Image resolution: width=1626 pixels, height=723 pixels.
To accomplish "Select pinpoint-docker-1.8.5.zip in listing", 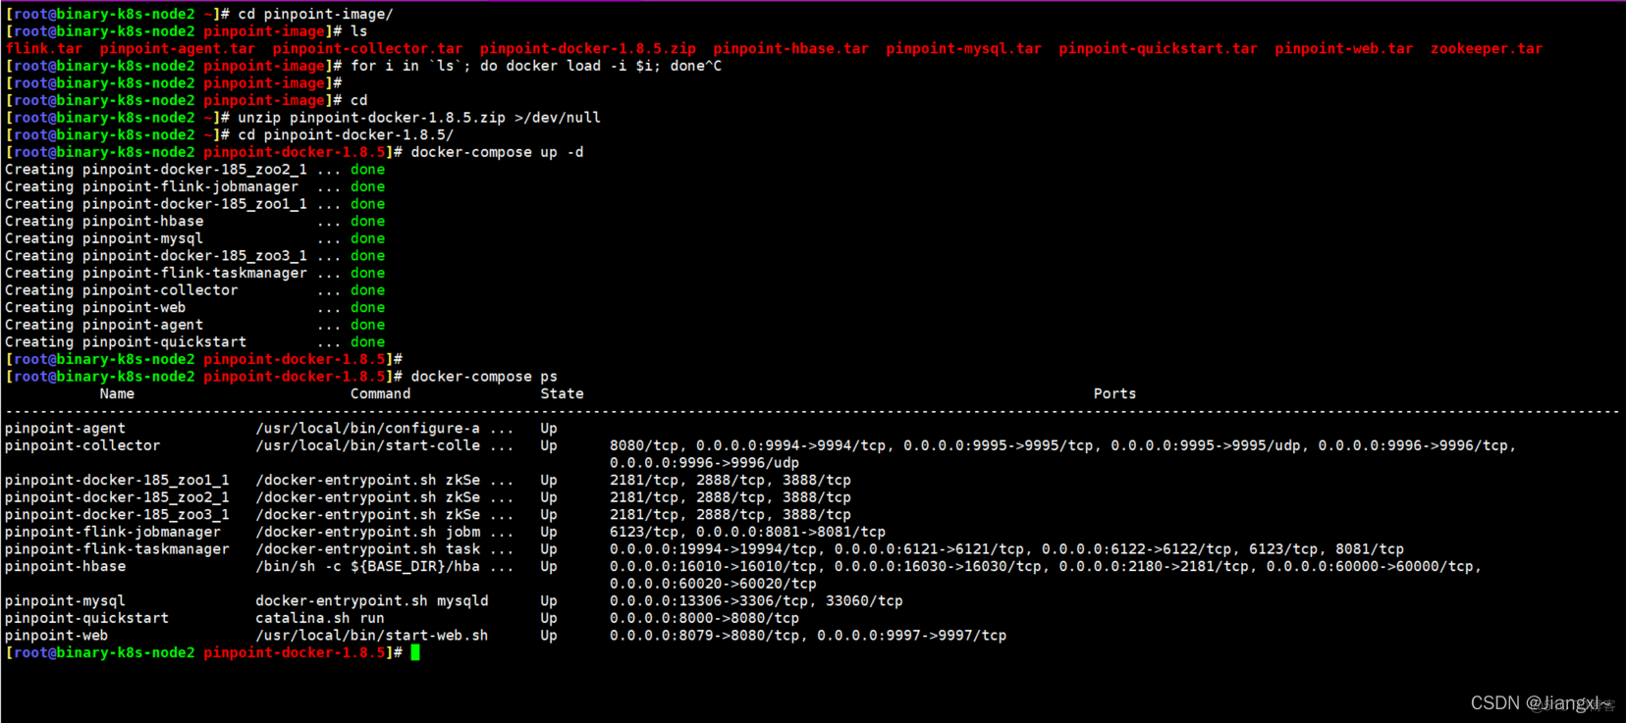I will [588, 49].
